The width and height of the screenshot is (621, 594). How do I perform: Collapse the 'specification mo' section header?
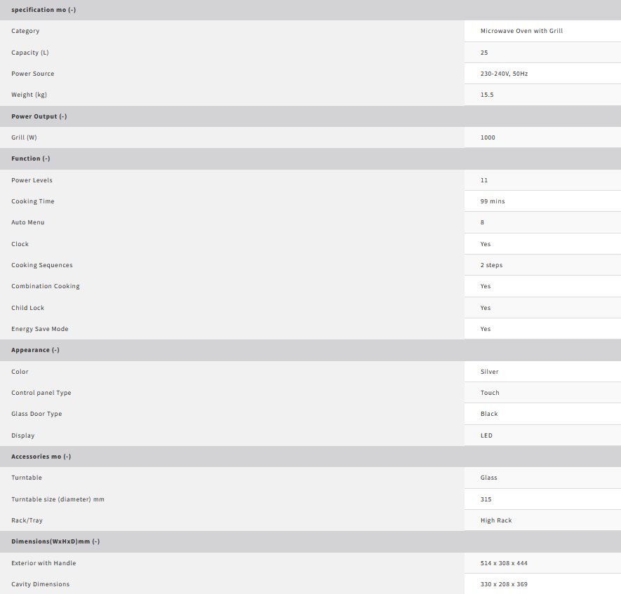click(44, 10)
